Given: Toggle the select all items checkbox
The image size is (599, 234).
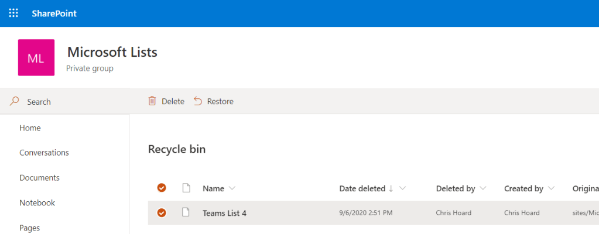Looking at the screenshot, I should (x=162, y=188).
